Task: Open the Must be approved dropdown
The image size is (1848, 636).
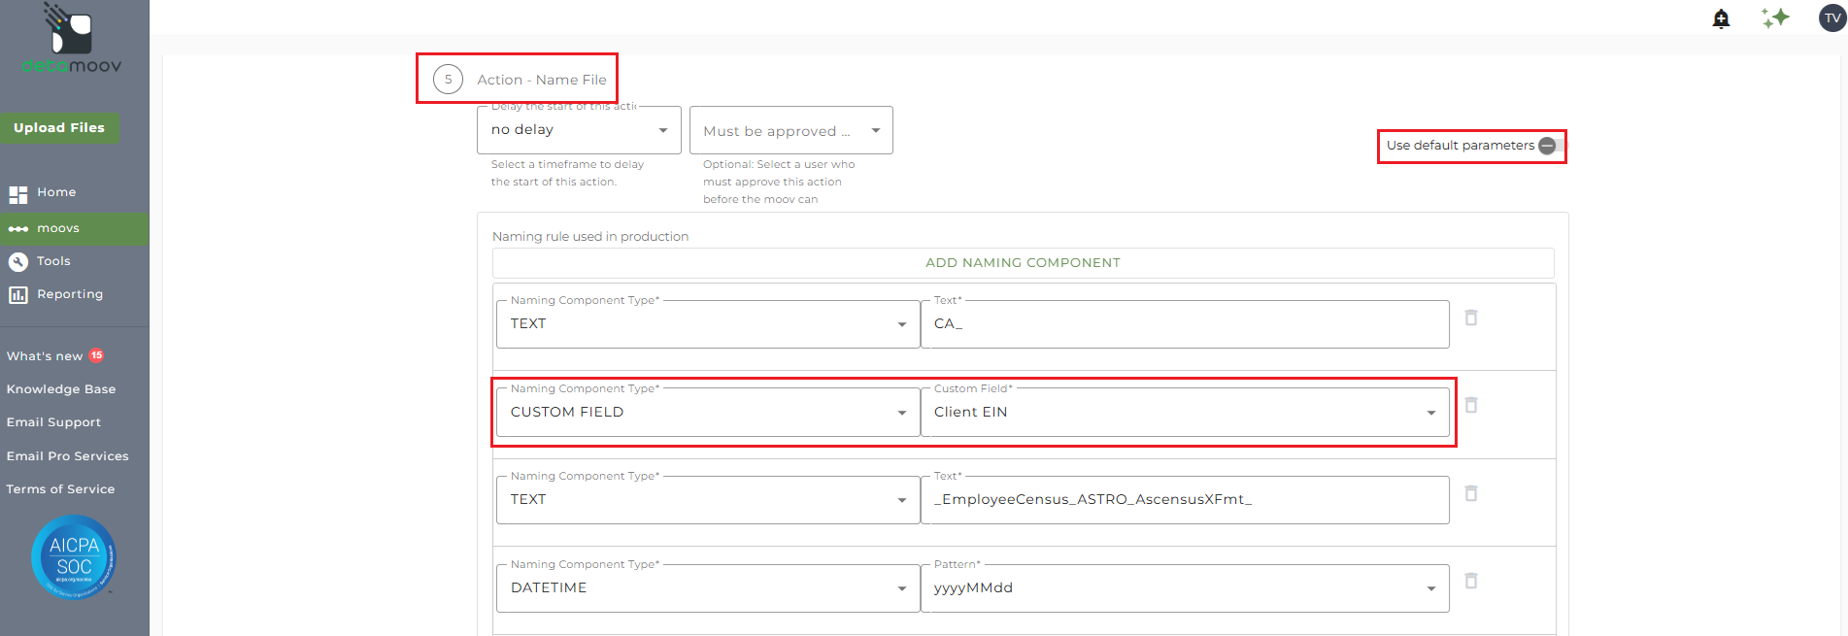Action: click(x=790, y=131)
